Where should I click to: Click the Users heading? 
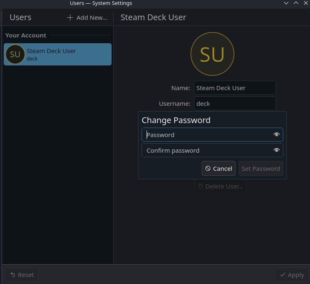point(20,17)
